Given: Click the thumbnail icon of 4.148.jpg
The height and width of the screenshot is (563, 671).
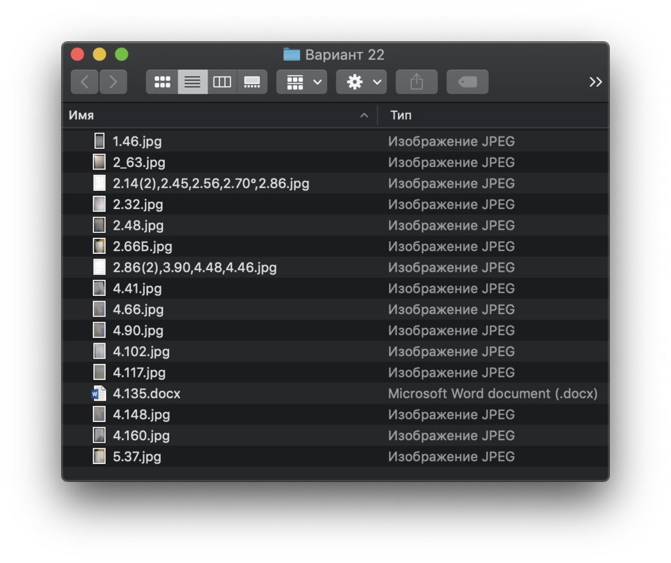Looking at the screenshot, I should 99,414.
